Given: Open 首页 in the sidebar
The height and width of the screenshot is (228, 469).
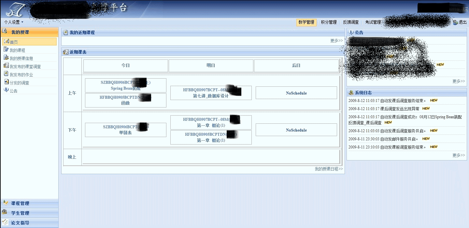Looking at the screenshot, I should pos(29,42).
